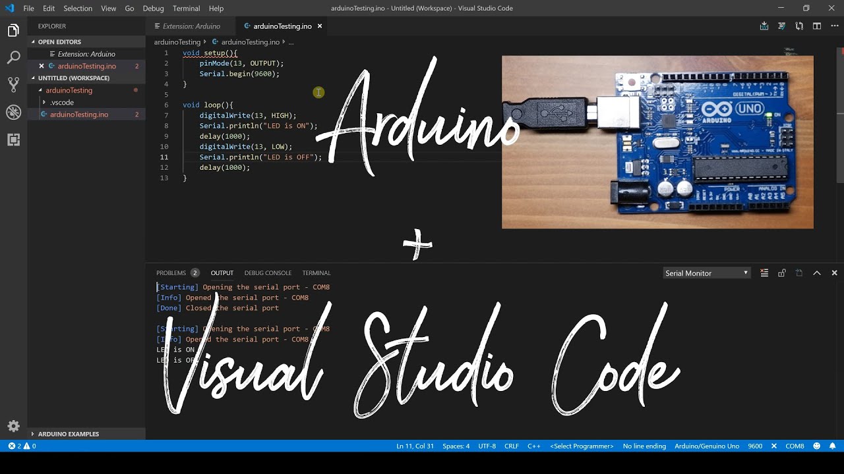Click the Open Changes compare icon
The width and height of the screenshot is (844, 474).
[799, 26]
